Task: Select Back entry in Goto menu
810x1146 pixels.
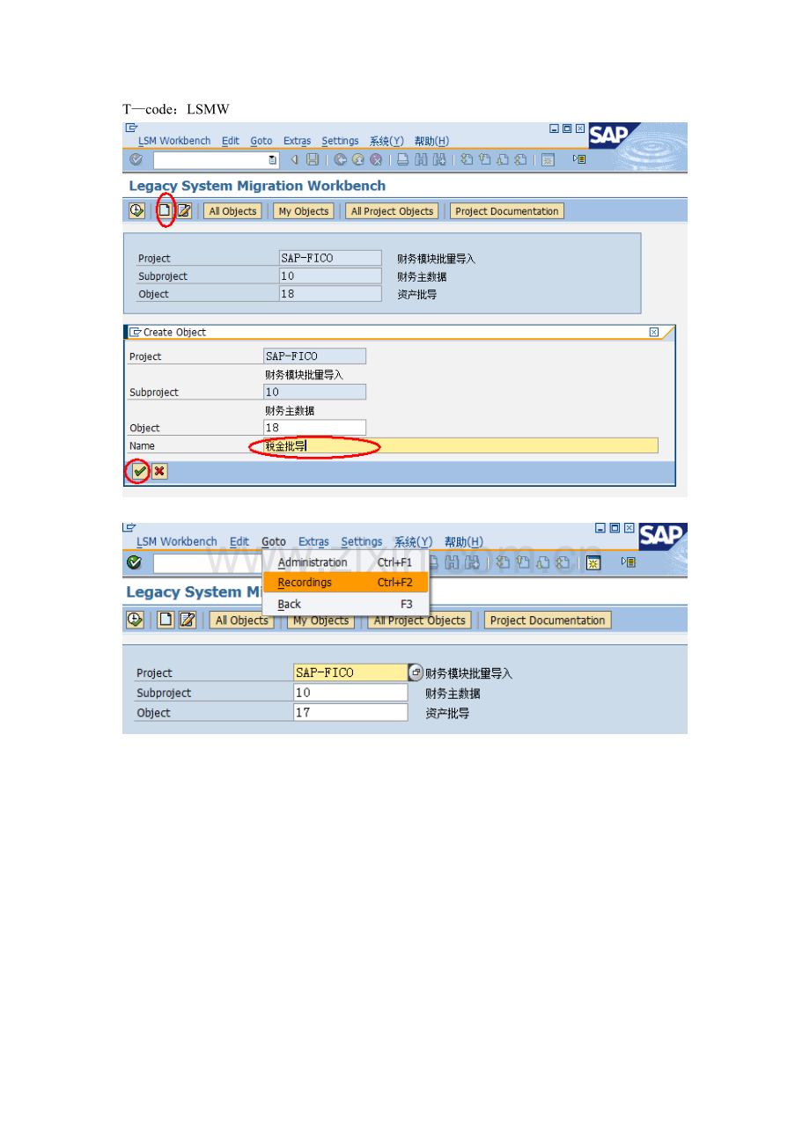Action: 345,604
